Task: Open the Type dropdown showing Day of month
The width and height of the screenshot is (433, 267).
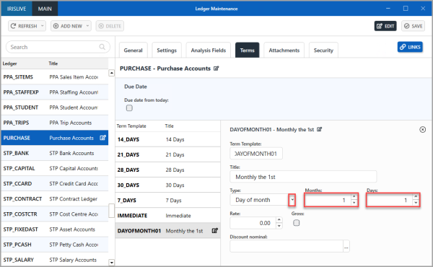Action: point(292,200)
